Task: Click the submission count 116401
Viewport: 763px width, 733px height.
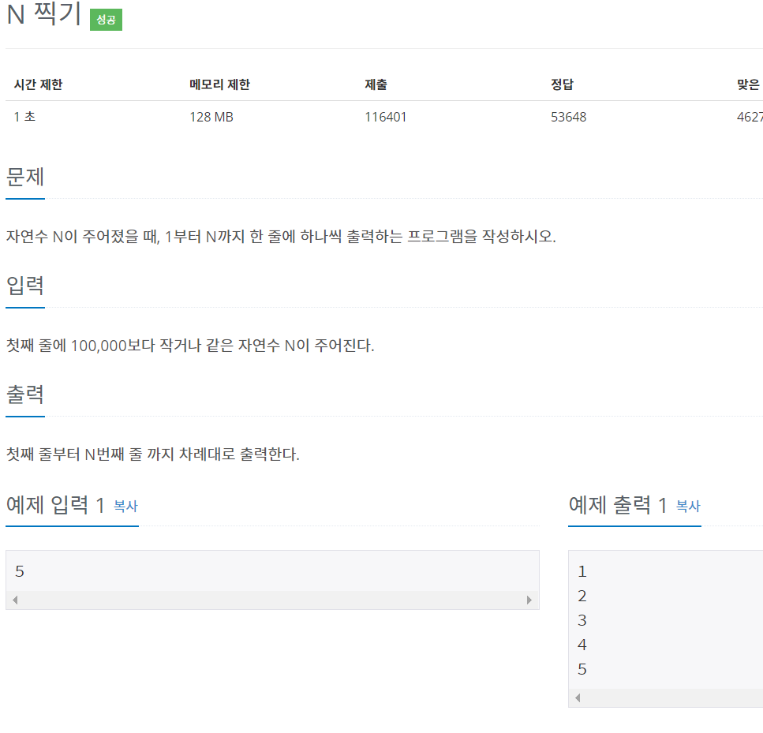Action: 385,117
